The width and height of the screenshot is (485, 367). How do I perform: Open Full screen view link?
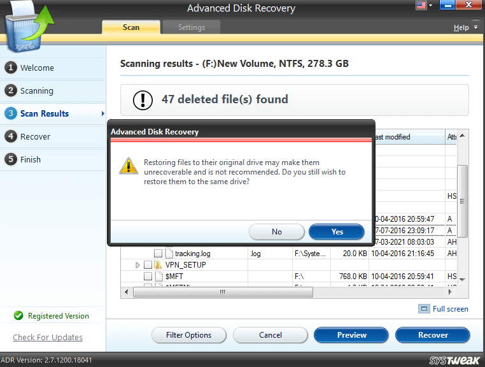coord(451,309)
